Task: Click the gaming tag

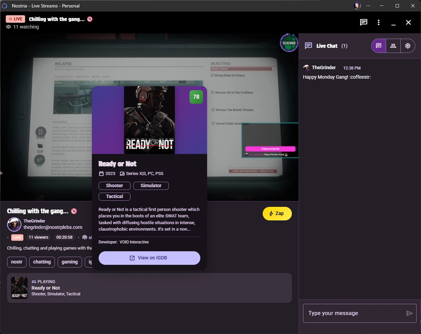Action: [x=69, y=262]
